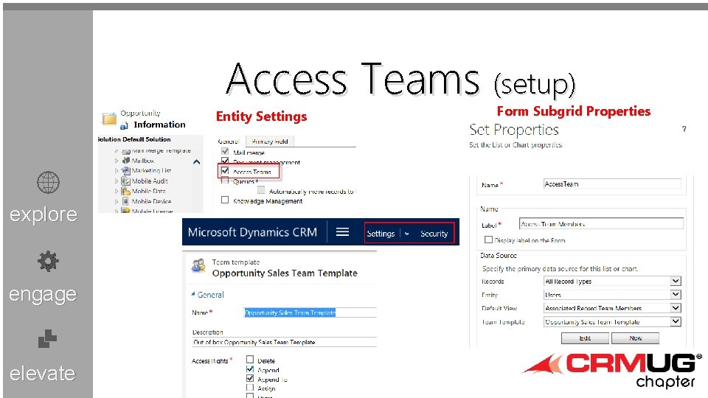This screenshot has height=398, width=708.
Task: Click the New button
Action: (635, 338)
